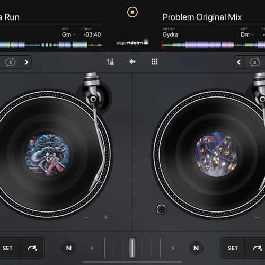Click the left deck time -03:40

tap(92, 34)
